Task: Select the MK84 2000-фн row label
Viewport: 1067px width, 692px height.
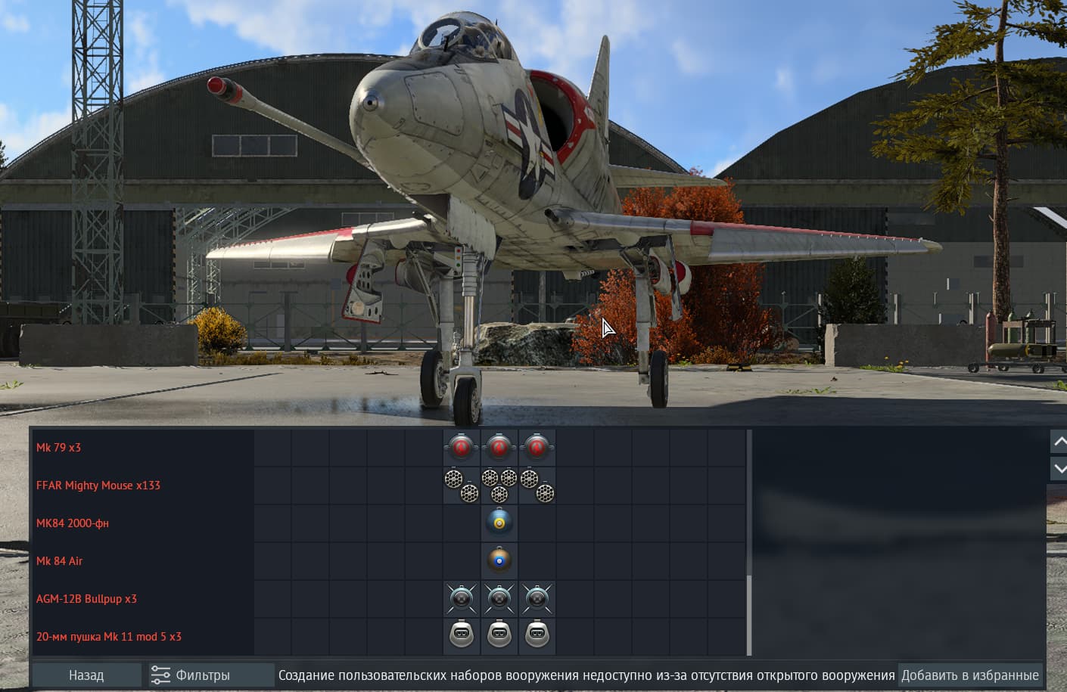Action: point(73,523)
